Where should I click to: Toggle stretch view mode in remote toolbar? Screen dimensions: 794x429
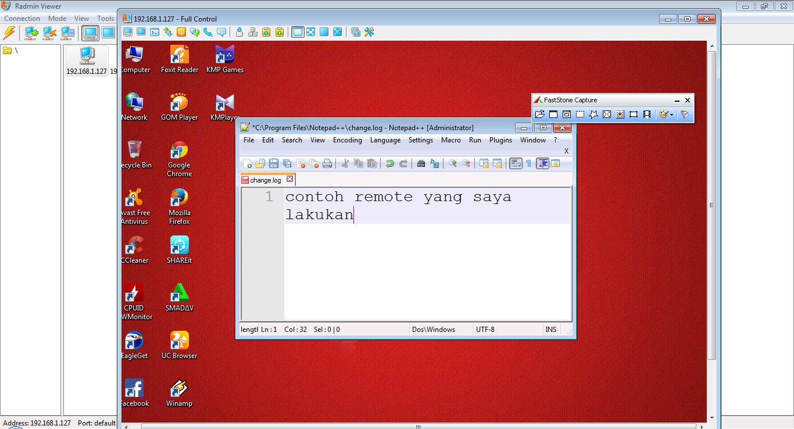[311, 32]
